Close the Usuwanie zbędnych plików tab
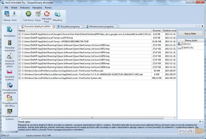 53,26
